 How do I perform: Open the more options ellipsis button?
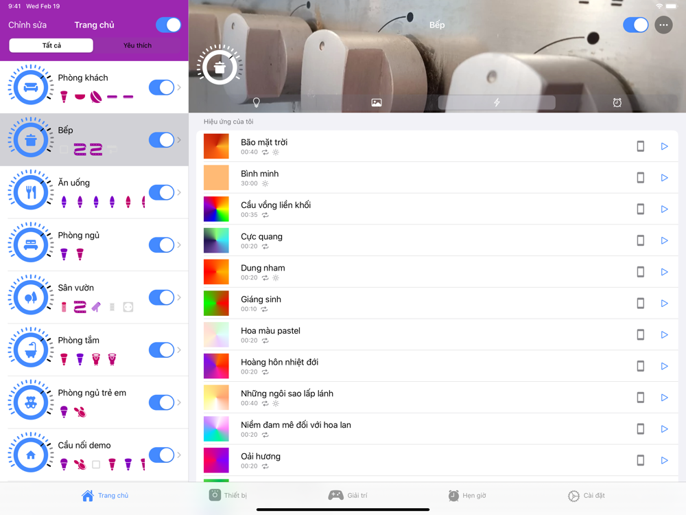coord(663,25)
